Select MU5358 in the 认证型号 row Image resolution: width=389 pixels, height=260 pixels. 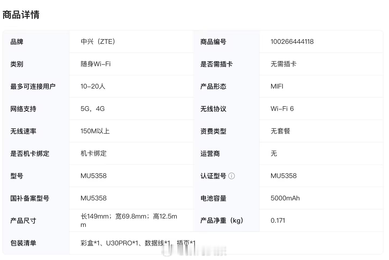tap(284, 176)
